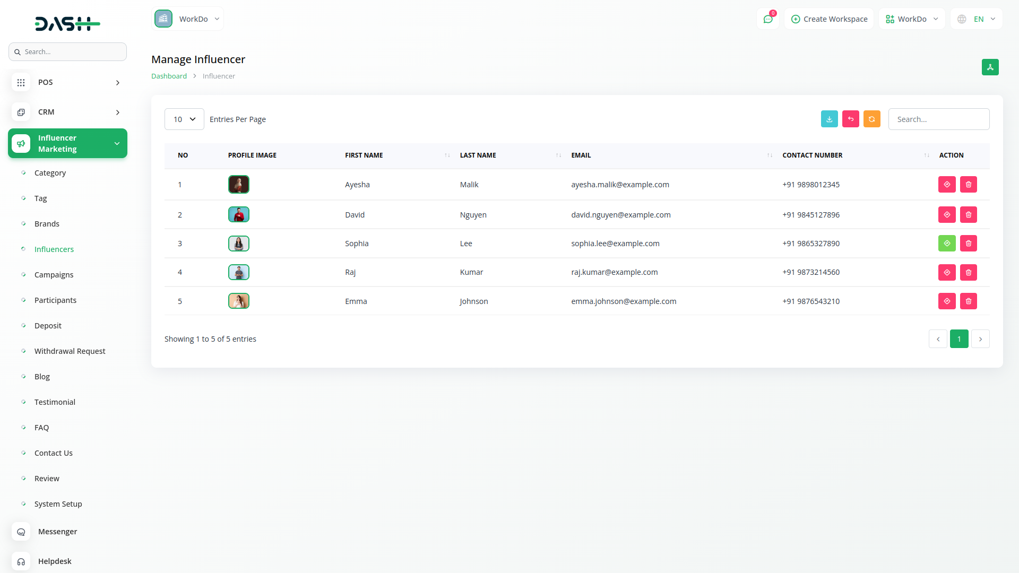Click the pink reset arrow icon
This screenshot has height=573, width=1019.
(850, 119)
